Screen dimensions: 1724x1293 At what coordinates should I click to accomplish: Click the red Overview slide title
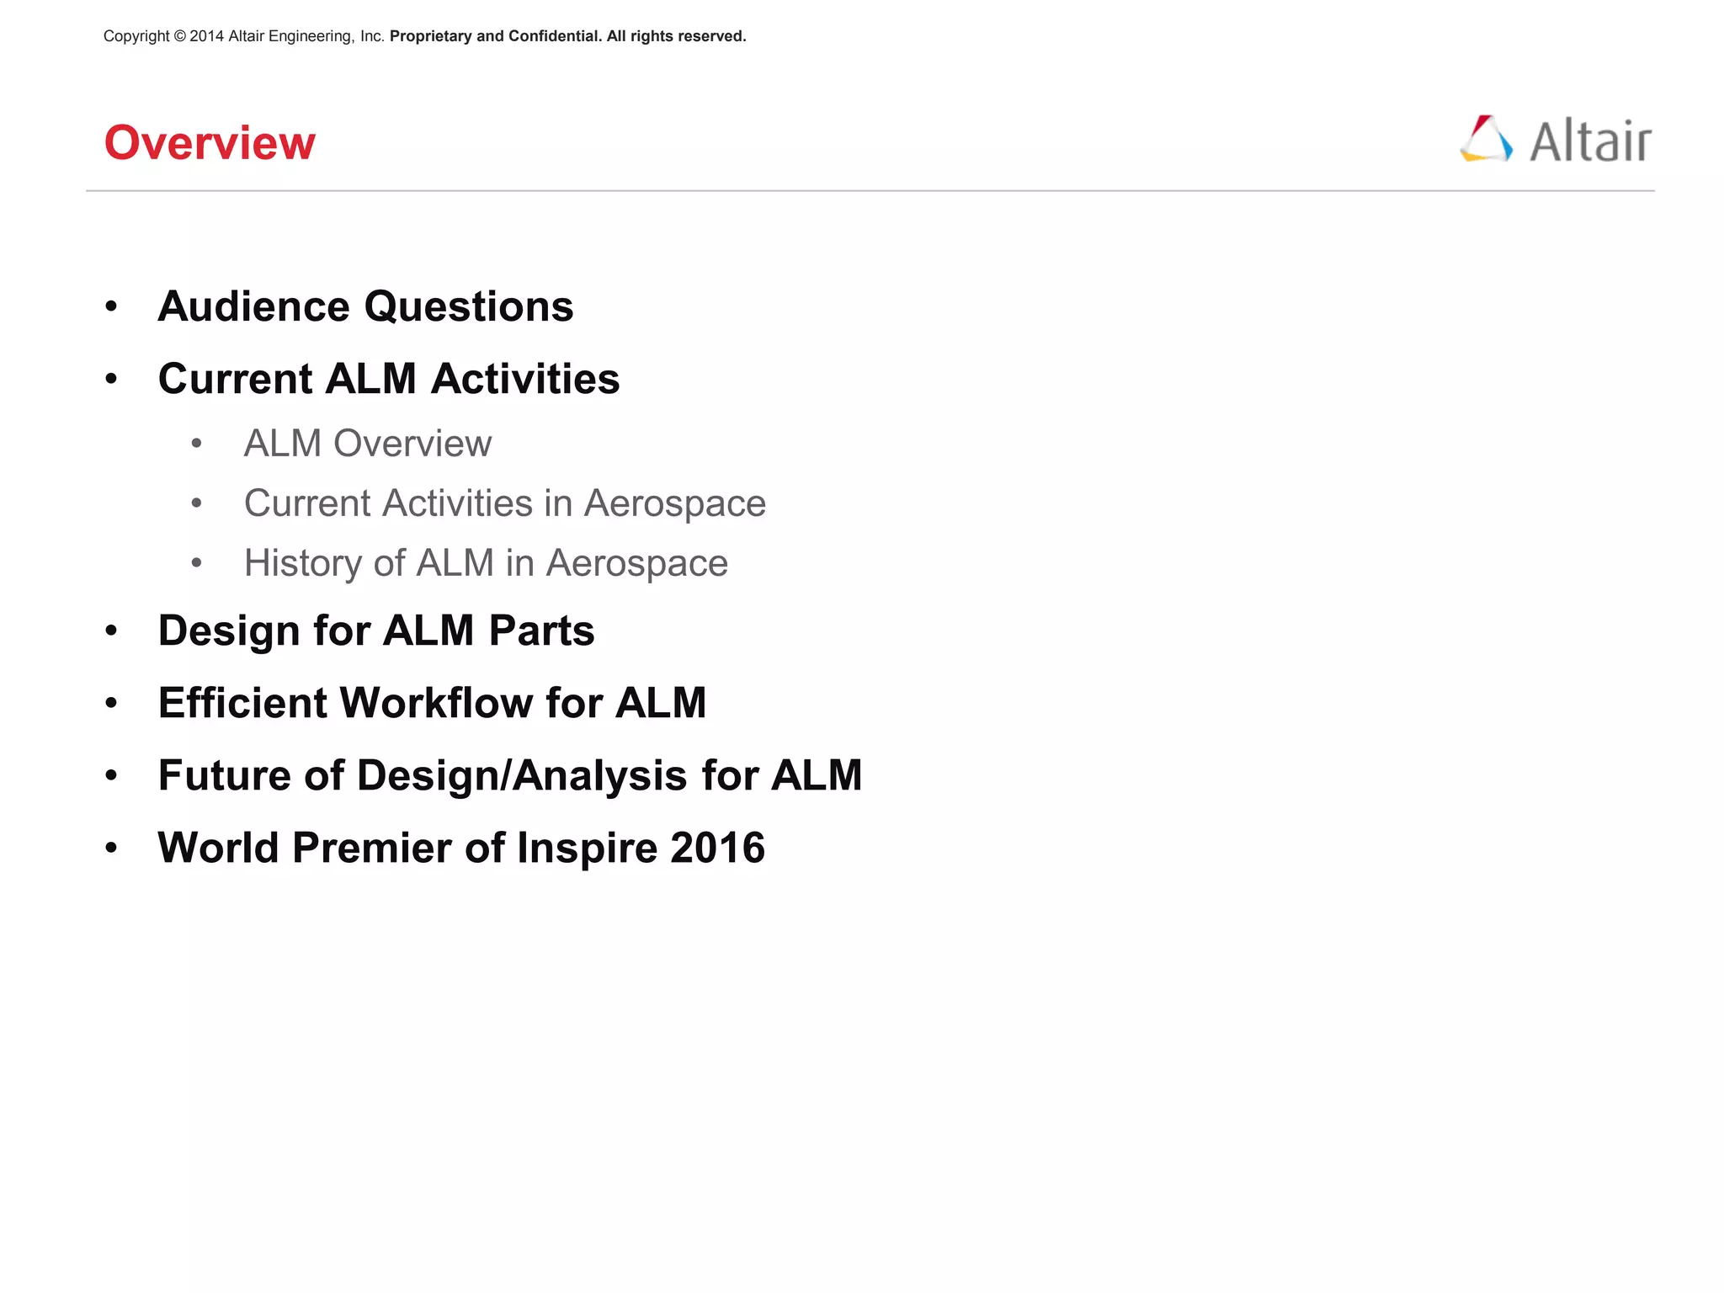tap(210, 142)
